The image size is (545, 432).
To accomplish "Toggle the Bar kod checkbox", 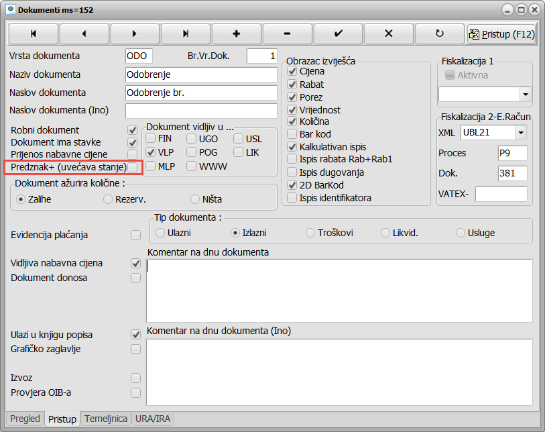I will (292, 134).
